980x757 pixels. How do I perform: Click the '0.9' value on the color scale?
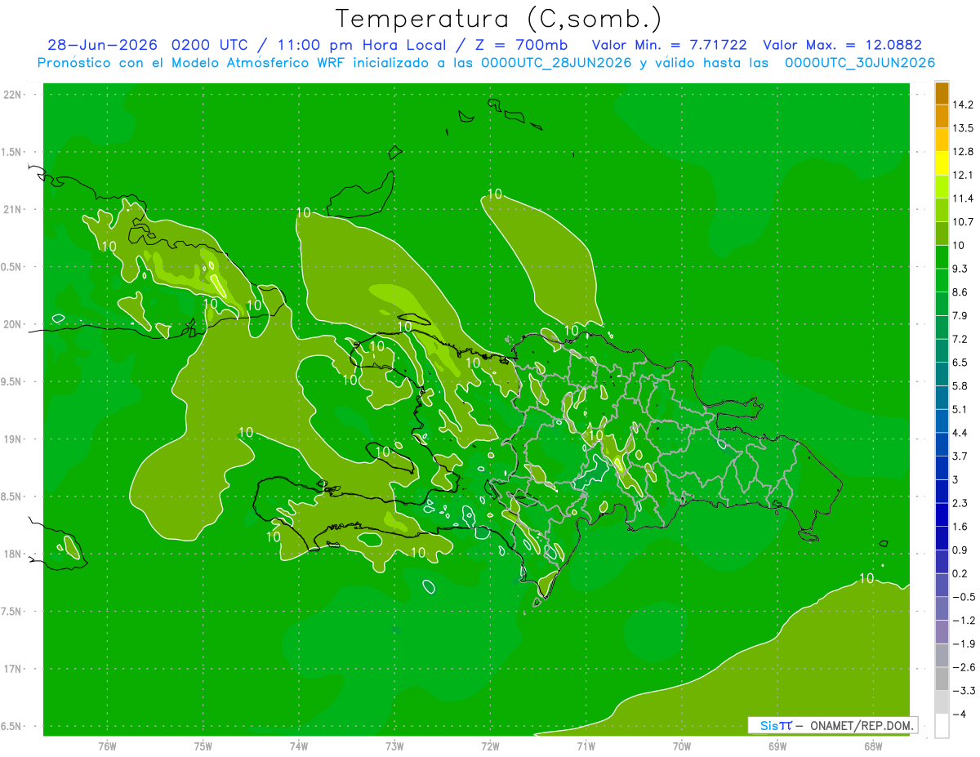click(x=961, y=550)
